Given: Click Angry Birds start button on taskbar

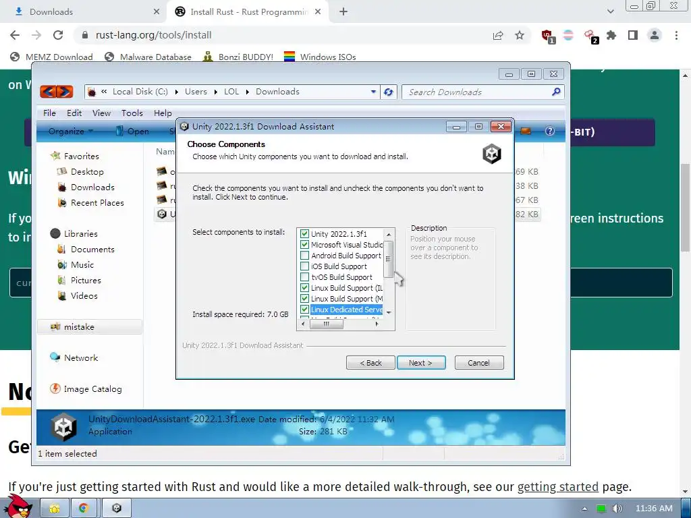Looking at the screenshot, I should 18,507.
